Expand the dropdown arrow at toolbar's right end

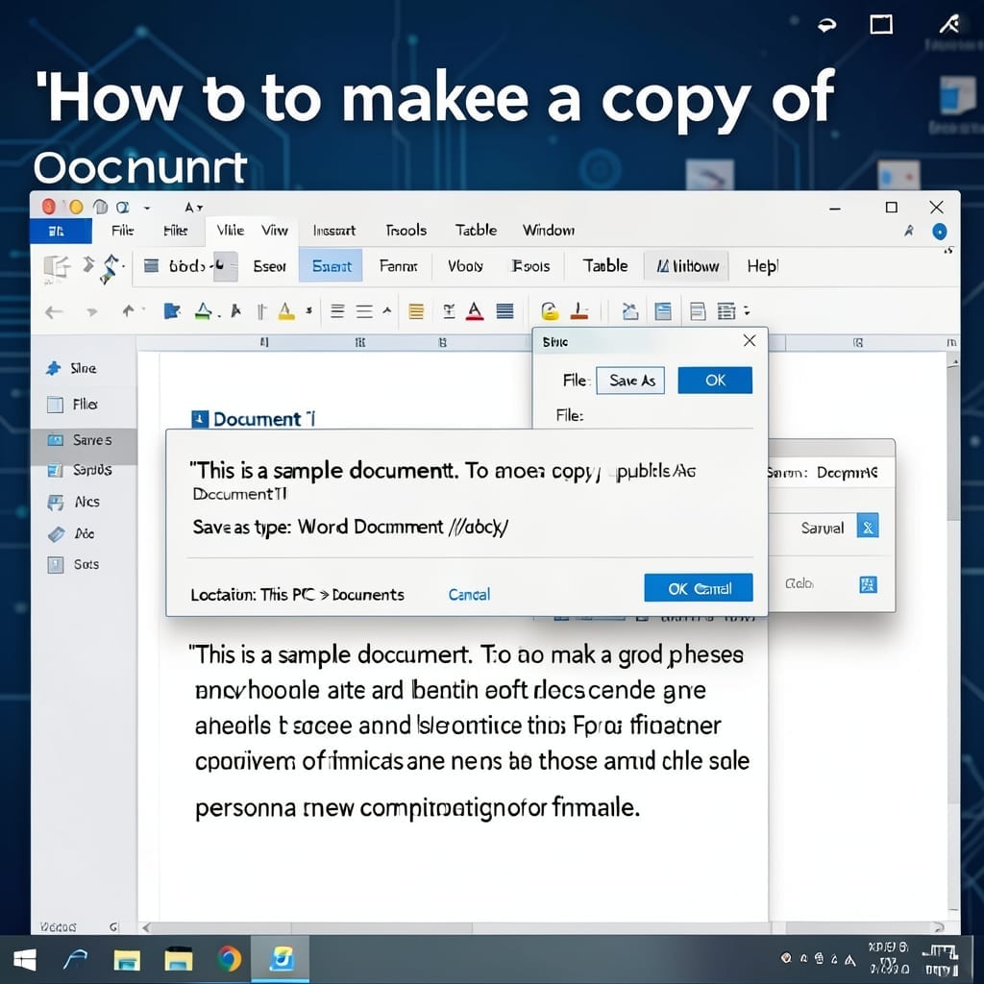click(747, 310)
